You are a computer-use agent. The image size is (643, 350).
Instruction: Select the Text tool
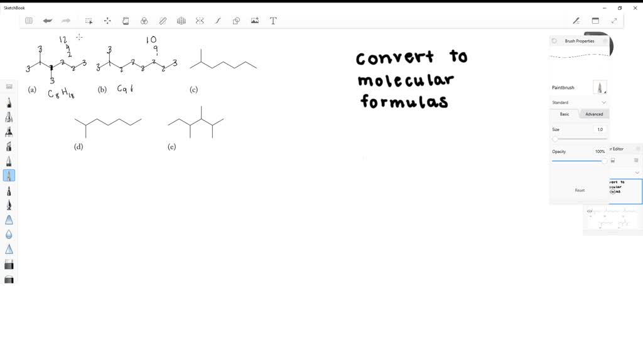pyautogui.click(x=273, y=21)
